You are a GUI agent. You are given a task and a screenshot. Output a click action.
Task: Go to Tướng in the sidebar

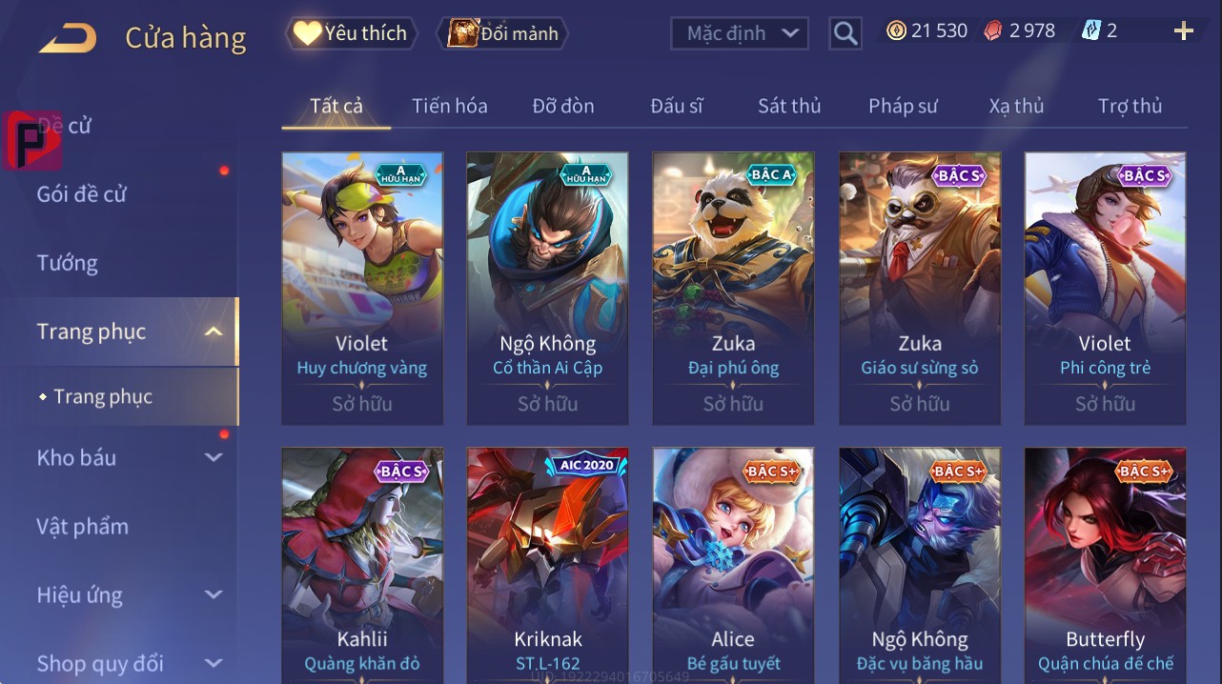point(67,263)
